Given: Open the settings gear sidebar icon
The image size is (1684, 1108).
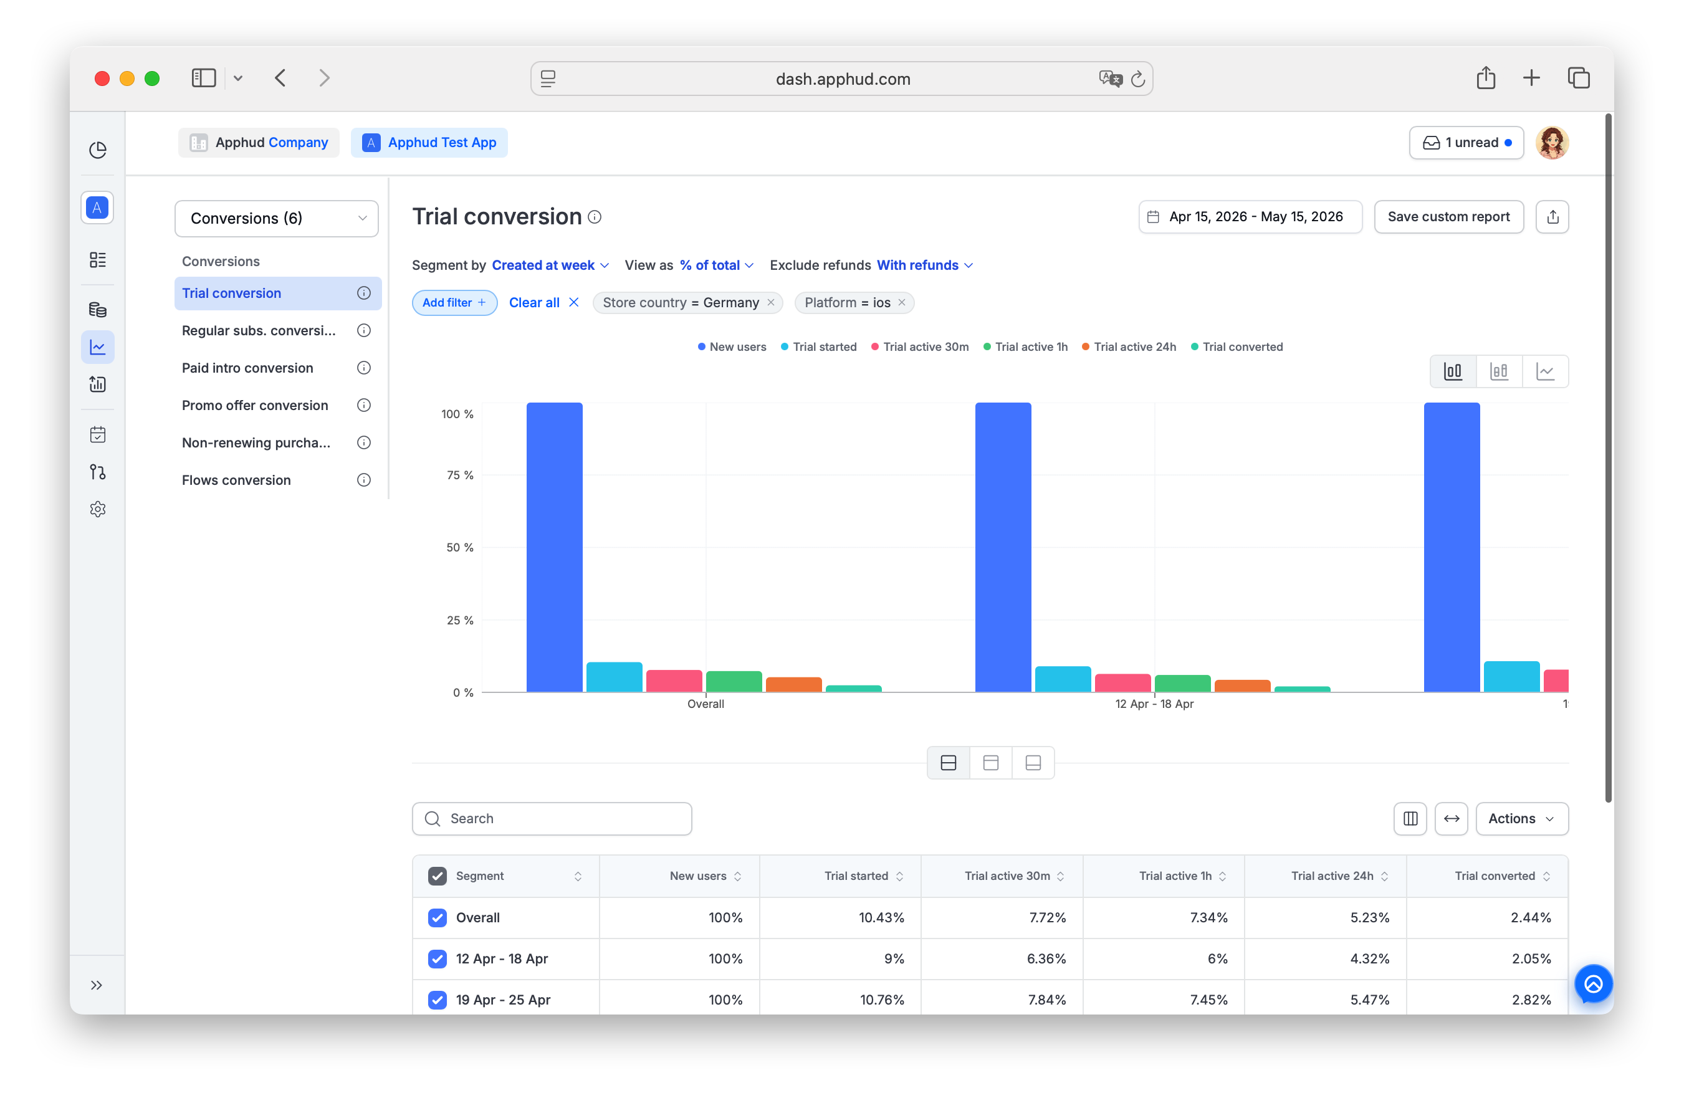Looking at the screenshot, I should click(98, 509).
